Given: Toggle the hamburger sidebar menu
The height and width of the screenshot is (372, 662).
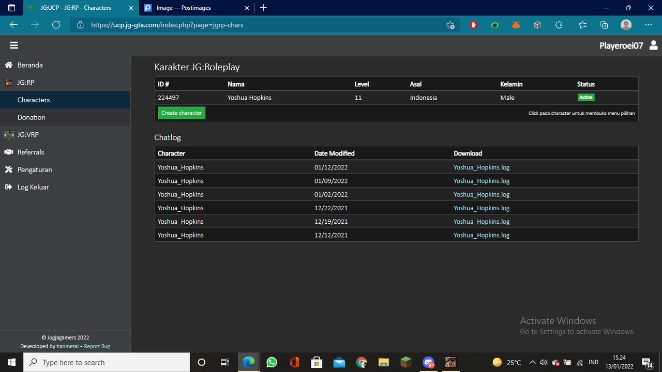Looking at the screenshot, I should click(x=14, y=45).
